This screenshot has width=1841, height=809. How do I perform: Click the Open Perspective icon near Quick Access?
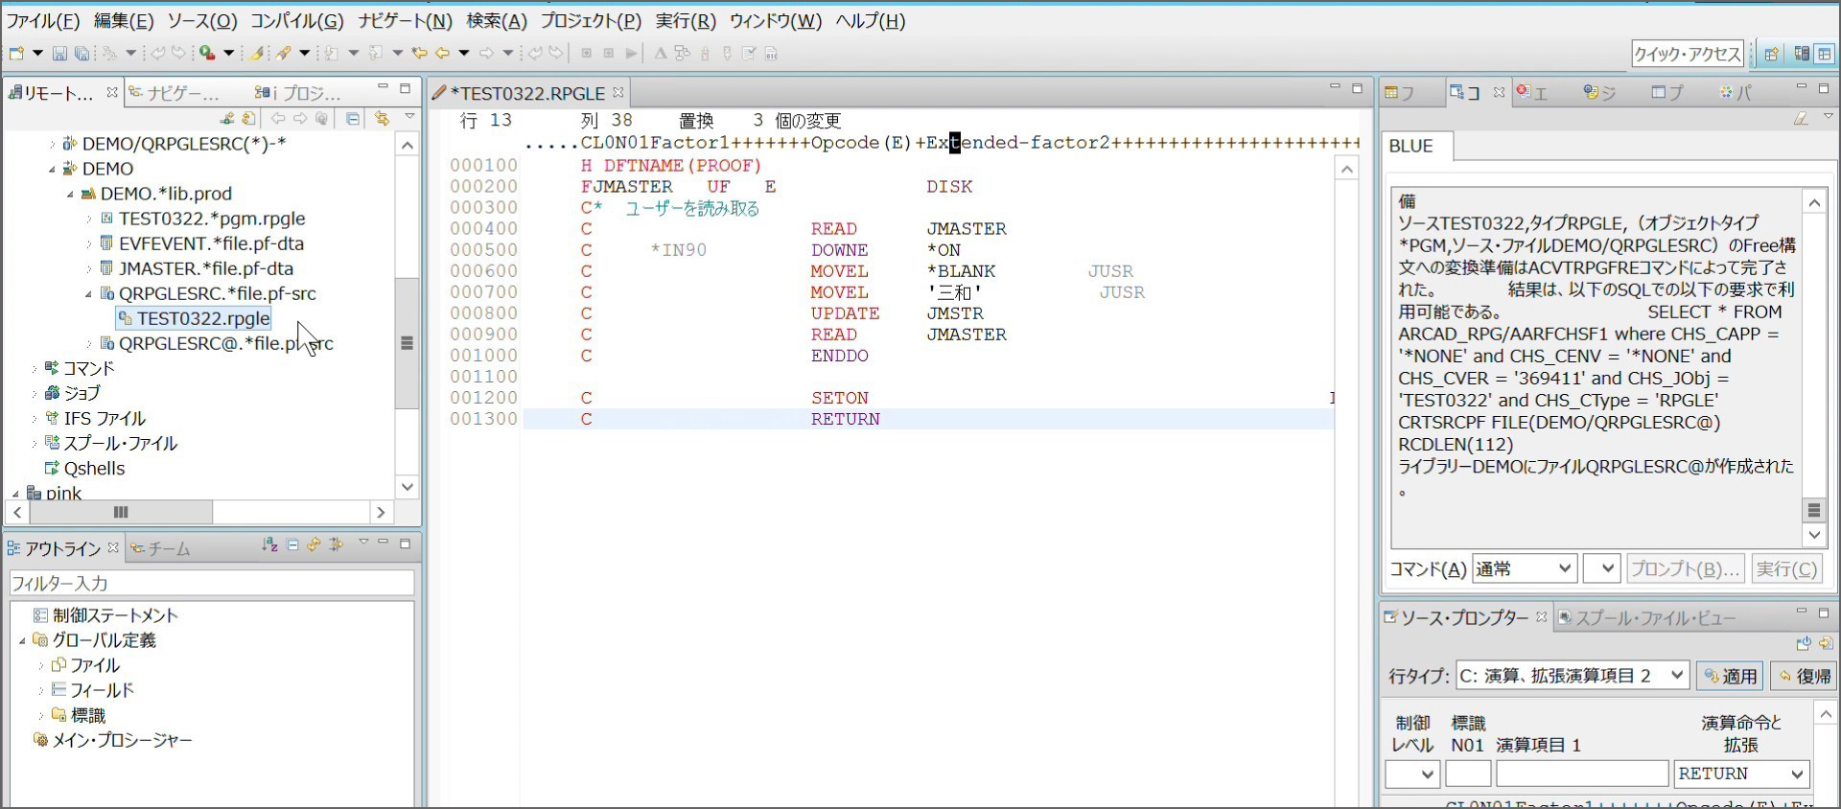click(x=1771, y=54)
